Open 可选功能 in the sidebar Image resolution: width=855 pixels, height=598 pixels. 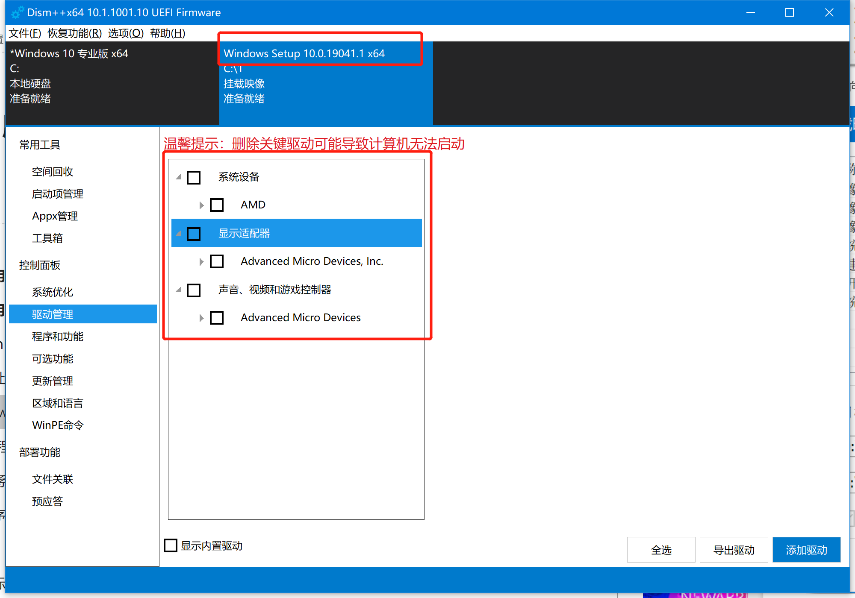tap(53, 359)
